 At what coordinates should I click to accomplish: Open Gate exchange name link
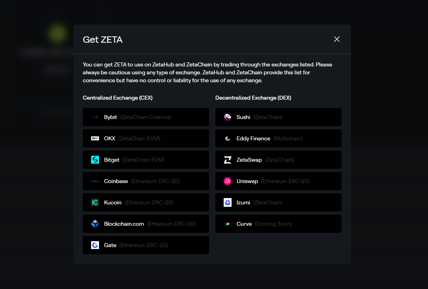[x=110, y=245]
